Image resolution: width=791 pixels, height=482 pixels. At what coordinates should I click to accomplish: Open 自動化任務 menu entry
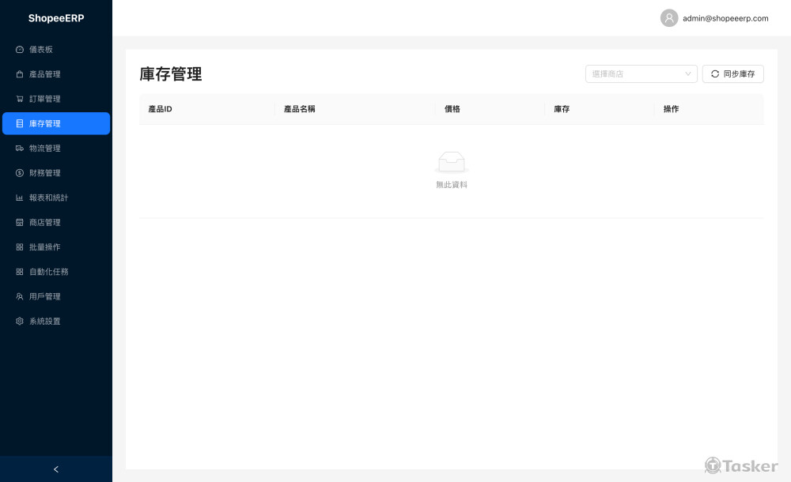[x=56, y=272]
